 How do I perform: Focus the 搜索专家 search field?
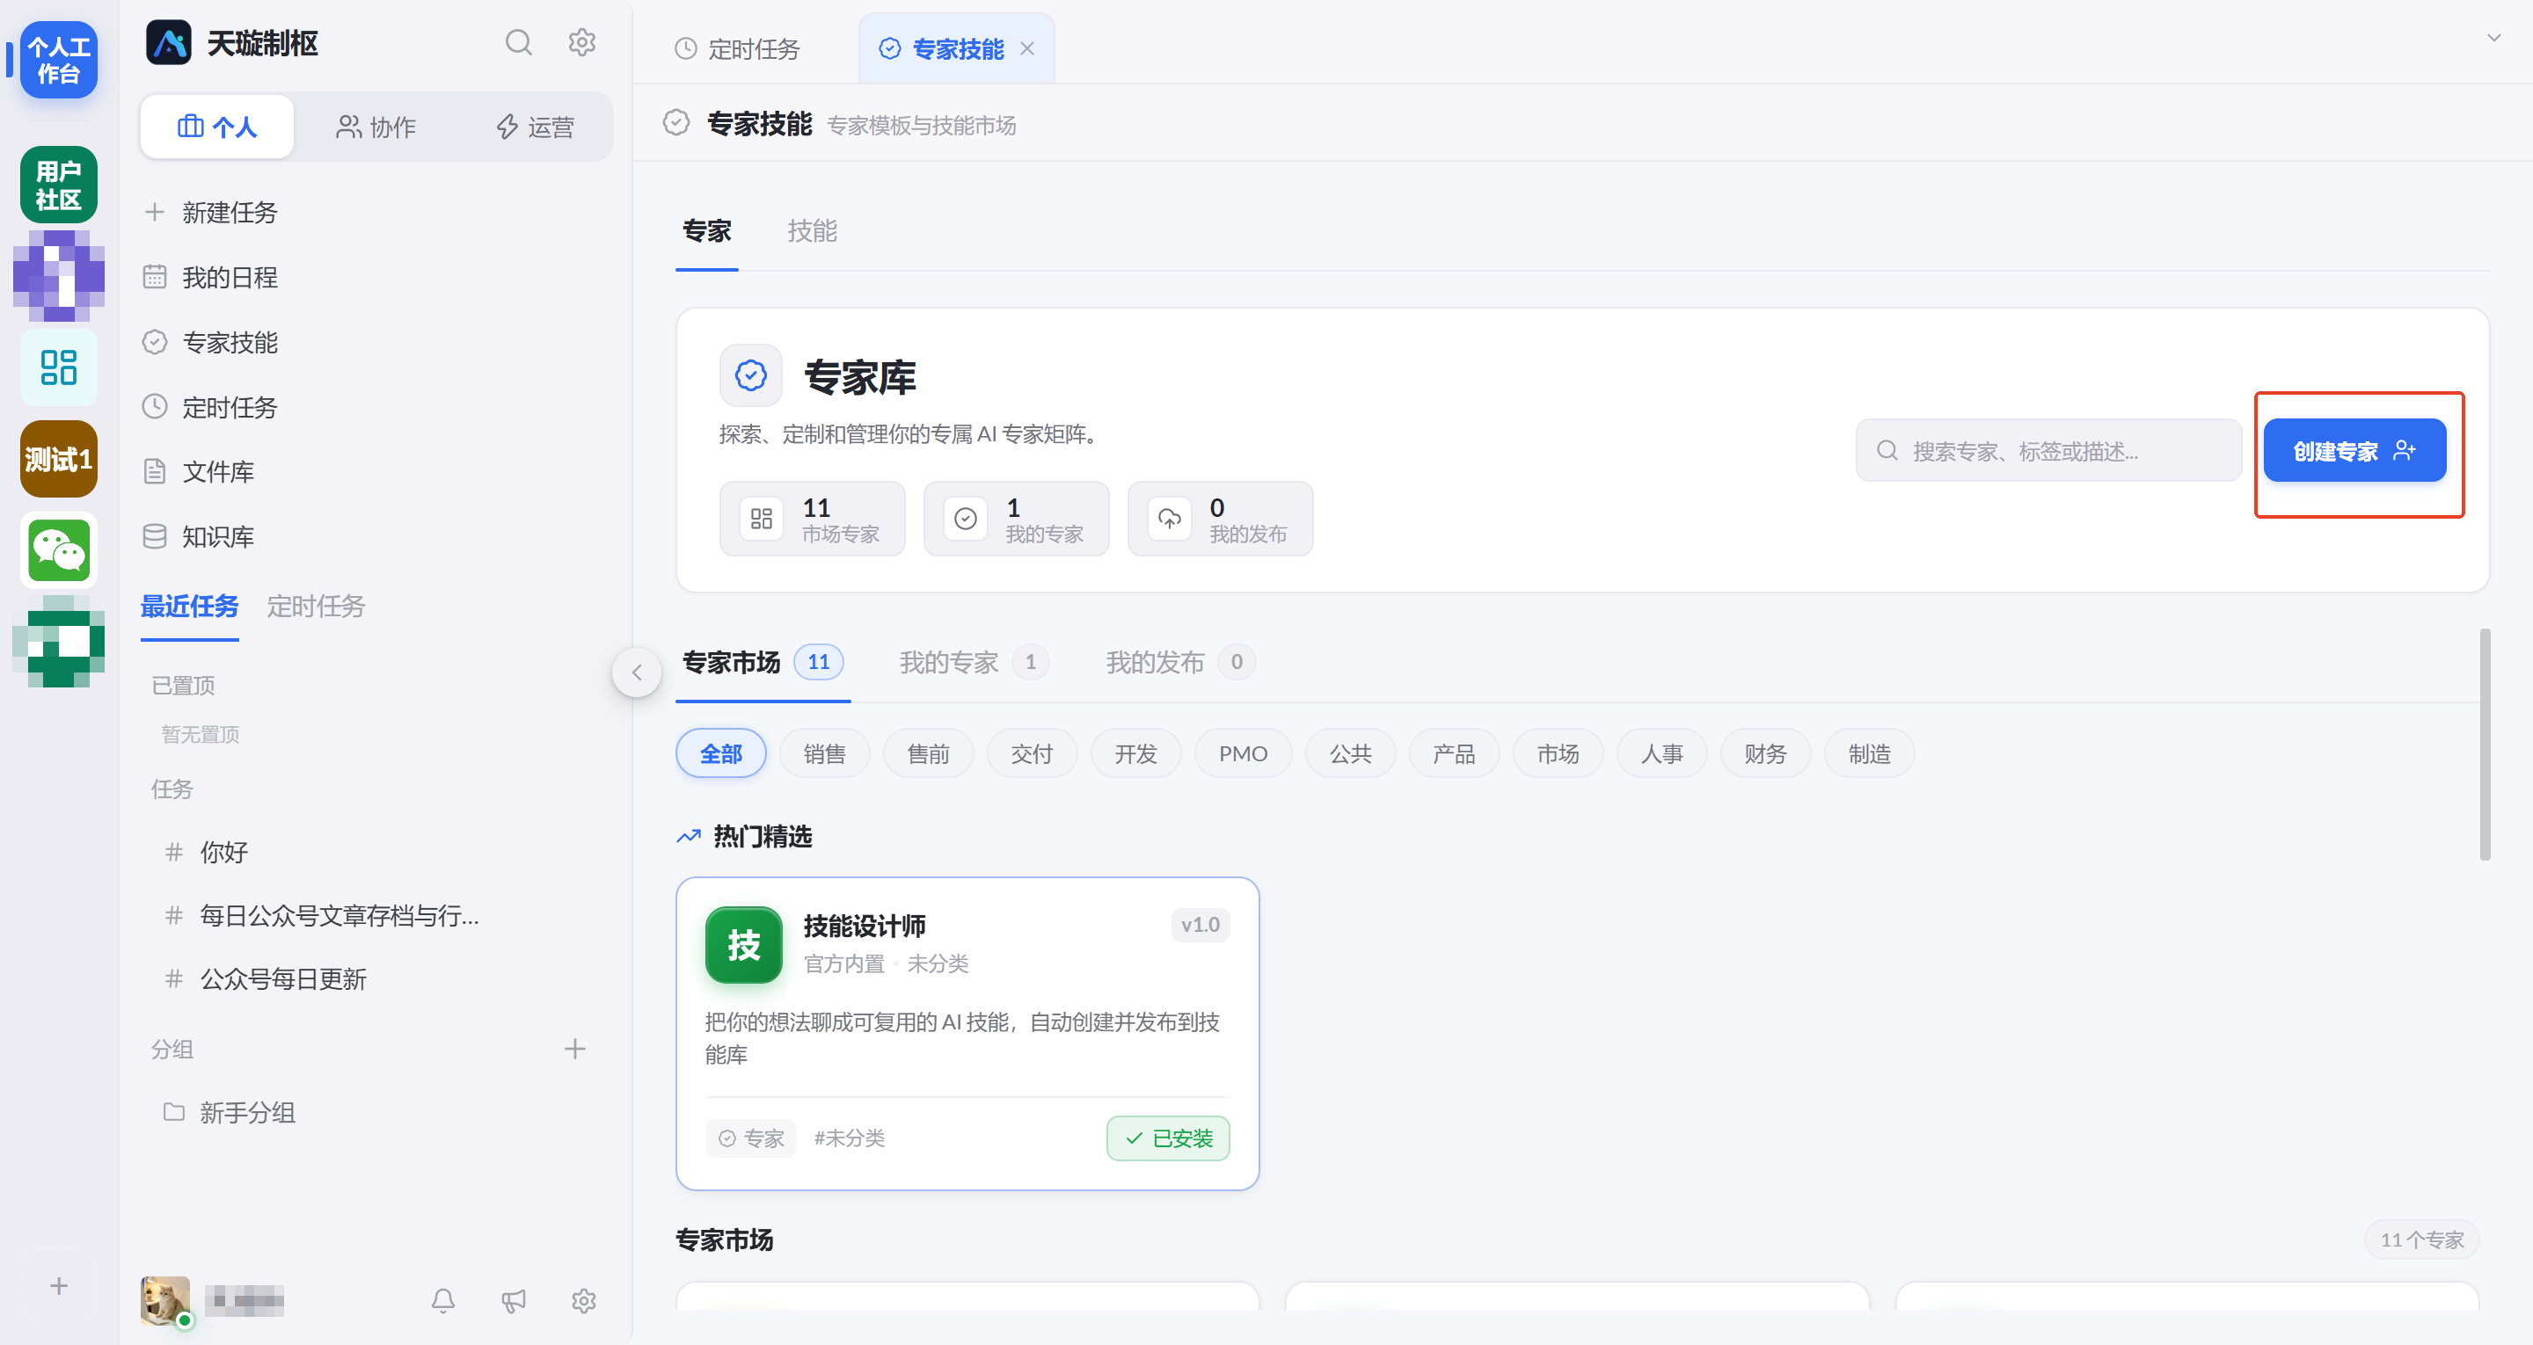coord(2048,450)
